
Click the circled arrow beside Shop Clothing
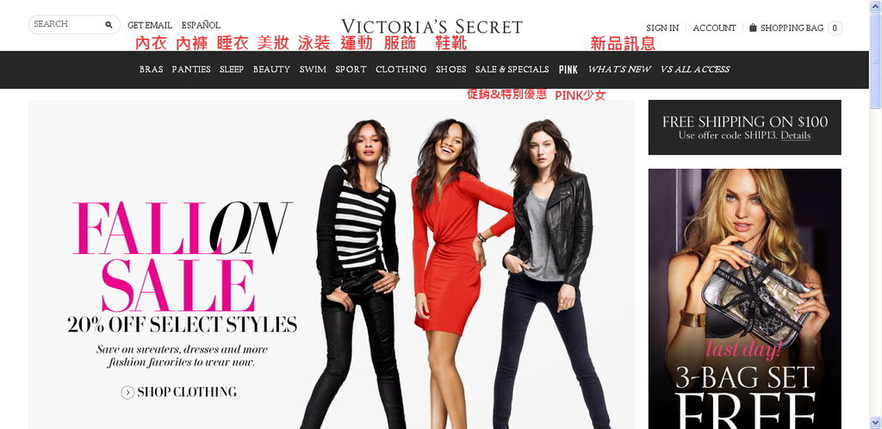127,393
